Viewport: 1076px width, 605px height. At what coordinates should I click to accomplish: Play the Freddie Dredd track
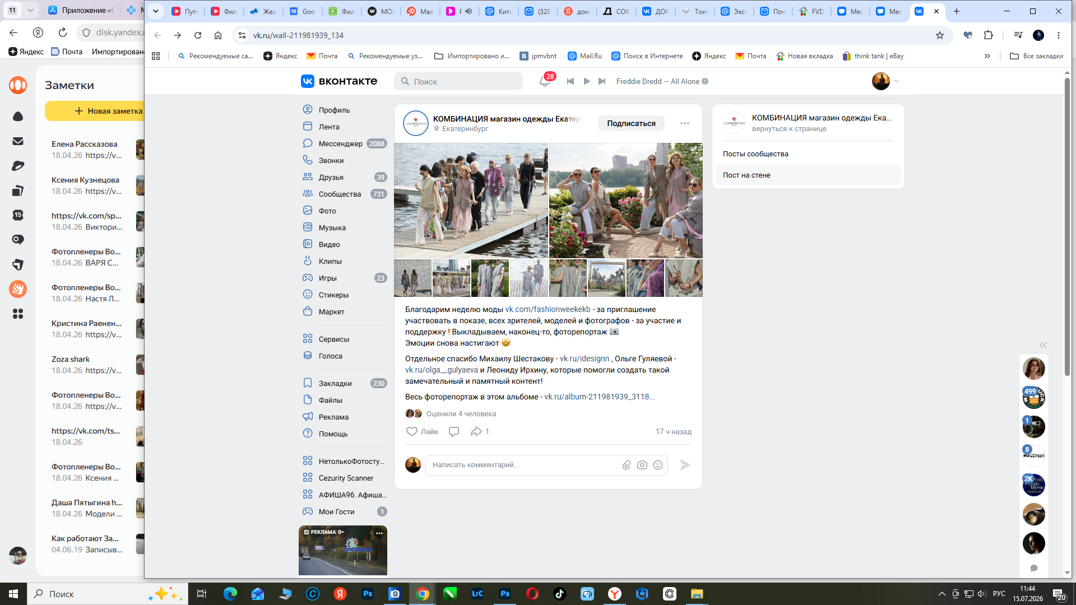(587, 81)
